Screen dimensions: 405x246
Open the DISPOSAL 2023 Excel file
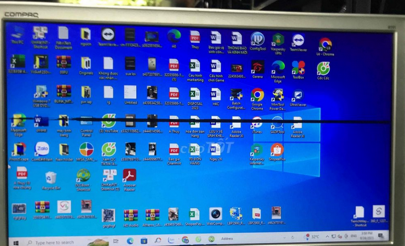click(195, 99)
